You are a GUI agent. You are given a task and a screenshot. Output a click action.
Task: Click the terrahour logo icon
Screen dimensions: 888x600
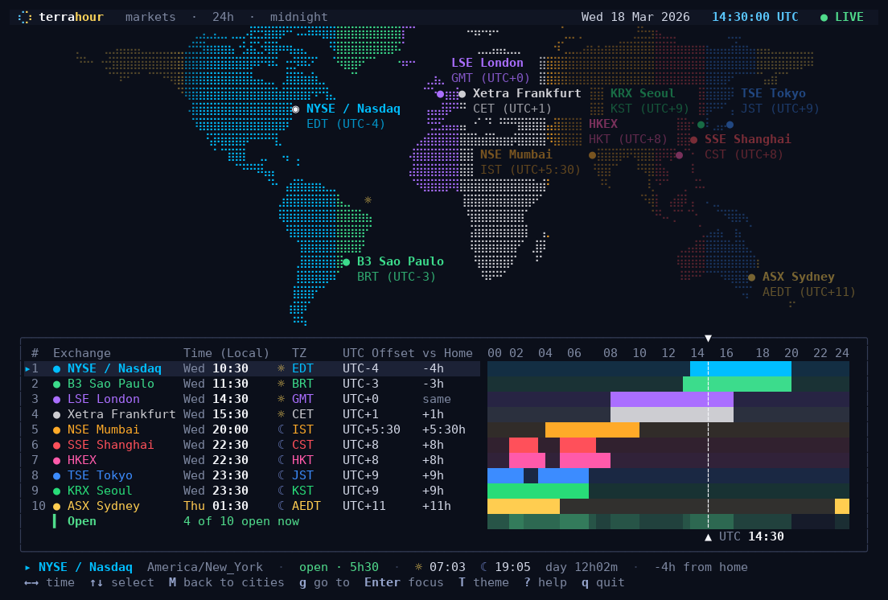coord(24,17)
